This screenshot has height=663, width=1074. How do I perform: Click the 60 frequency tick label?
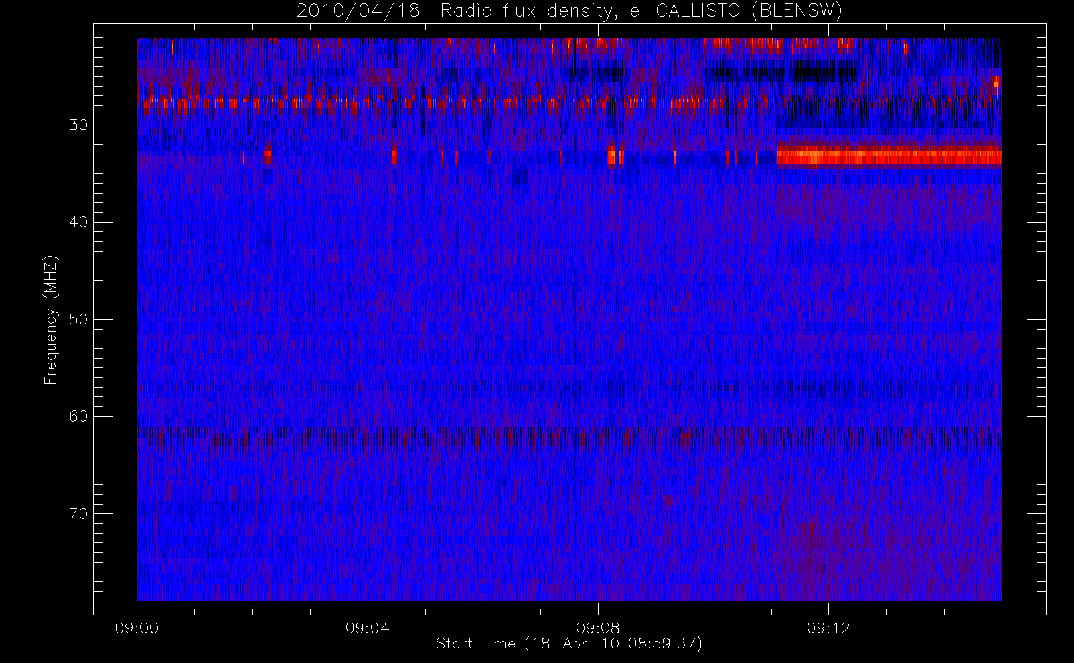pyautogui.click(x=78, y=416)
